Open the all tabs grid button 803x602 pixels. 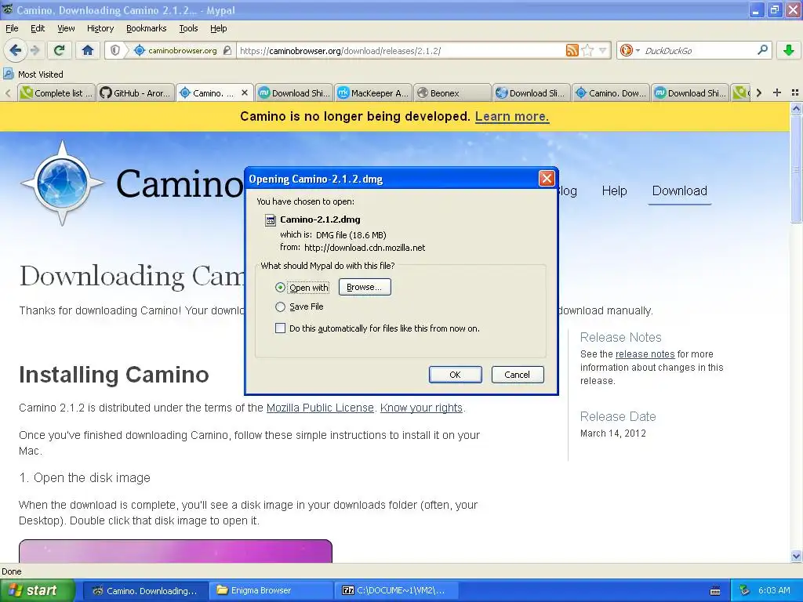click(795, 92)
